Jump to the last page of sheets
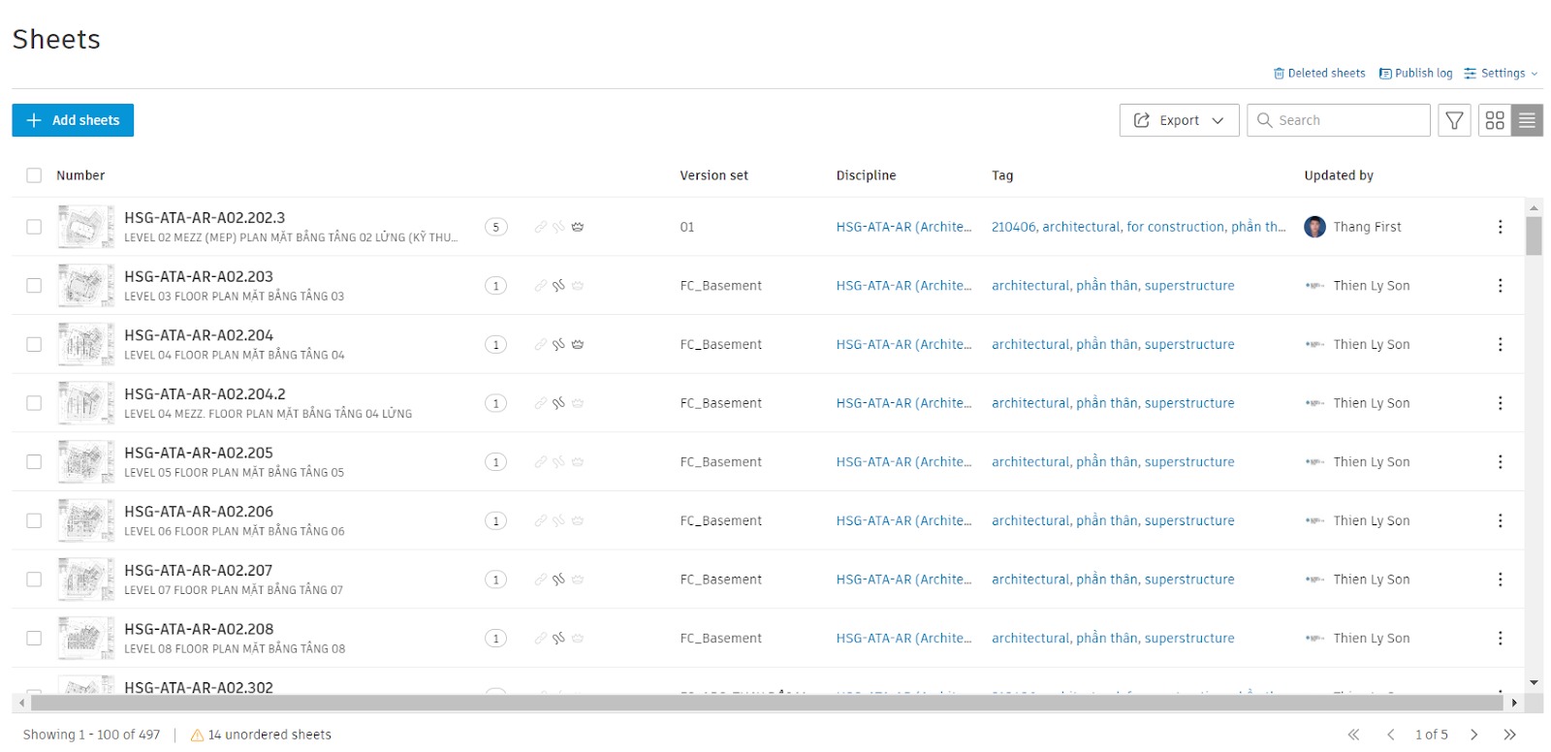Image resolution: width=1551 pixels, height=752 pixels. click(x=1509, y=735)
